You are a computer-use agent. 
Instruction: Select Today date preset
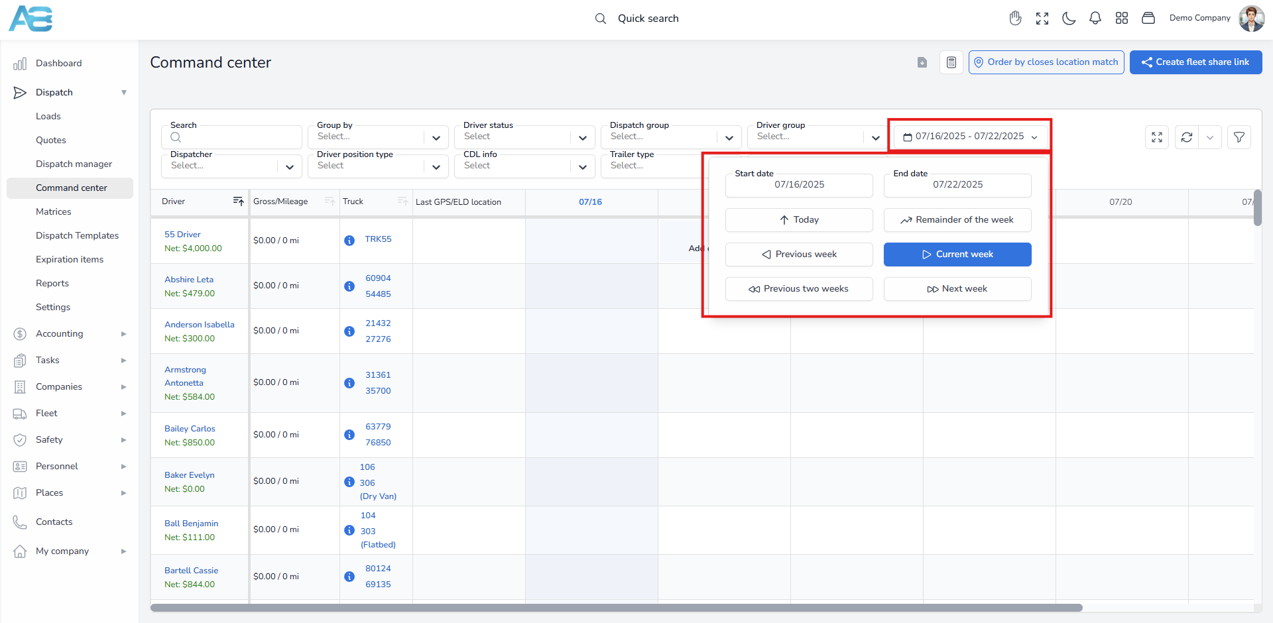(799, 220)
